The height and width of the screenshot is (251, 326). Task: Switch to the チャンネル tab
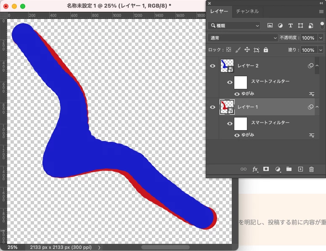click(247, 11)
